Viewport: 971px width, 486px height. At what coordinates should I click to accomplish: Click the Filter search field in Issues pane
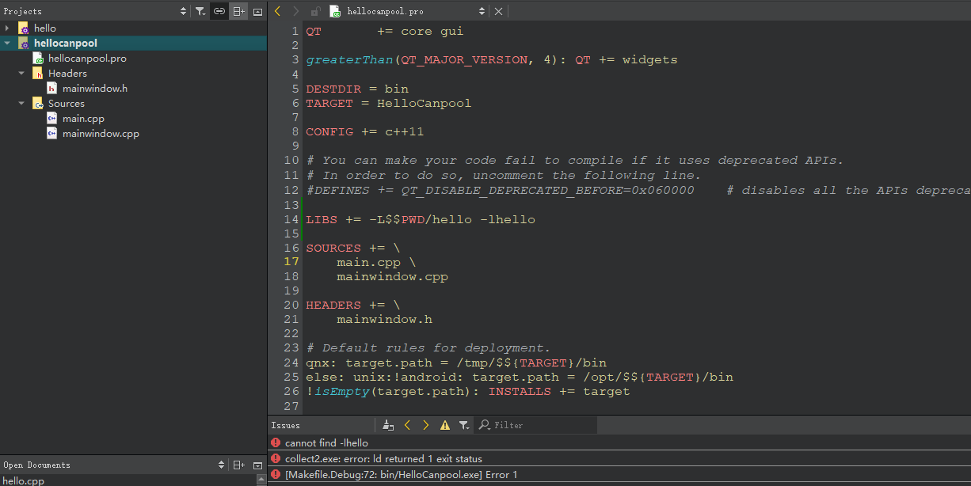[536, 425]
